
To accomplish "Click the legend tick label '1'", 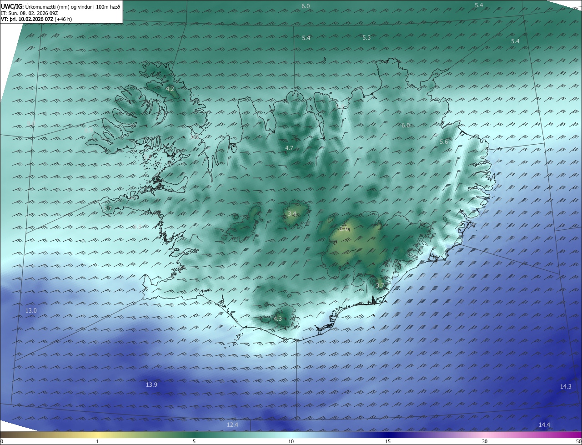I will click(97, 441).
